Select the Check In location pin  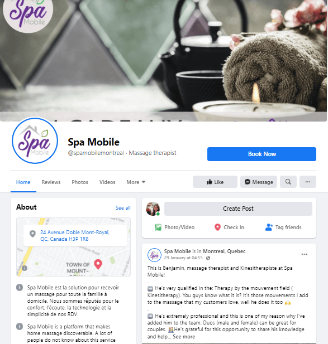pyautogui.click(x=217, y=227)
